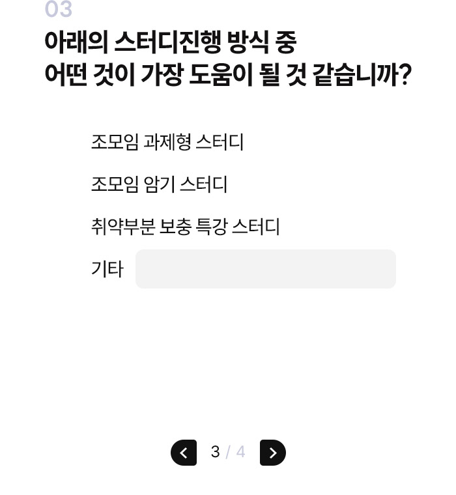Viewport: 456px width, 495px height.
Task: Click the current page number 3
Action: coord(215,452)
